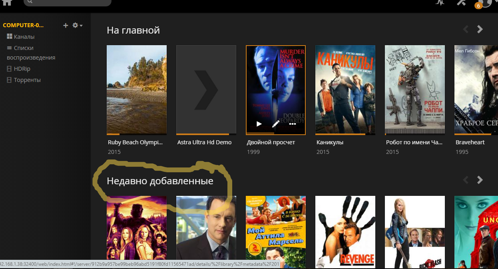This screenshot has width=498, height=269.
Task: Open the Ruby Beach poster thumbnail
Action: pos(137,90)
